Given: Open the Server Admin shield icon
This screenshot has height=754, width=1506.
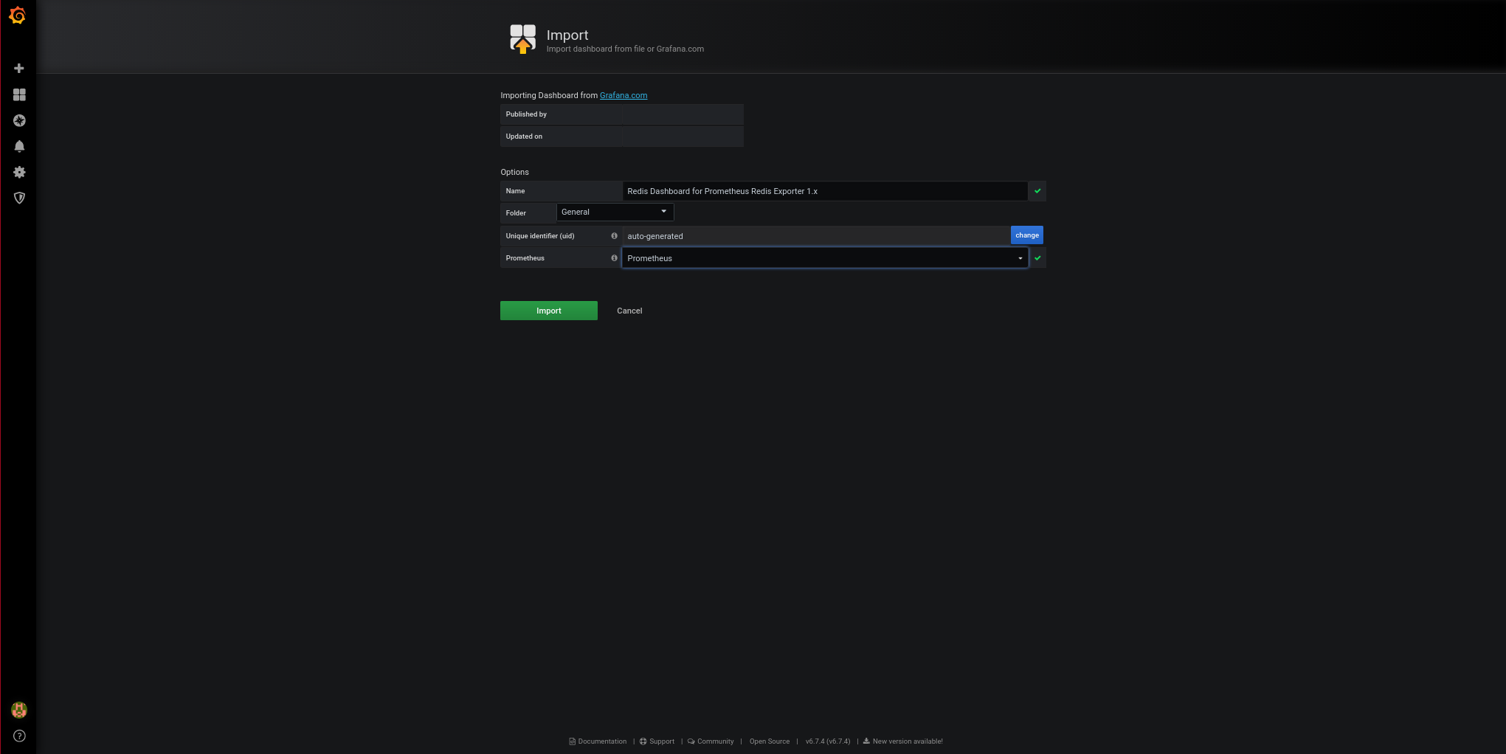Looking at the screenshot, I should 19,198.
